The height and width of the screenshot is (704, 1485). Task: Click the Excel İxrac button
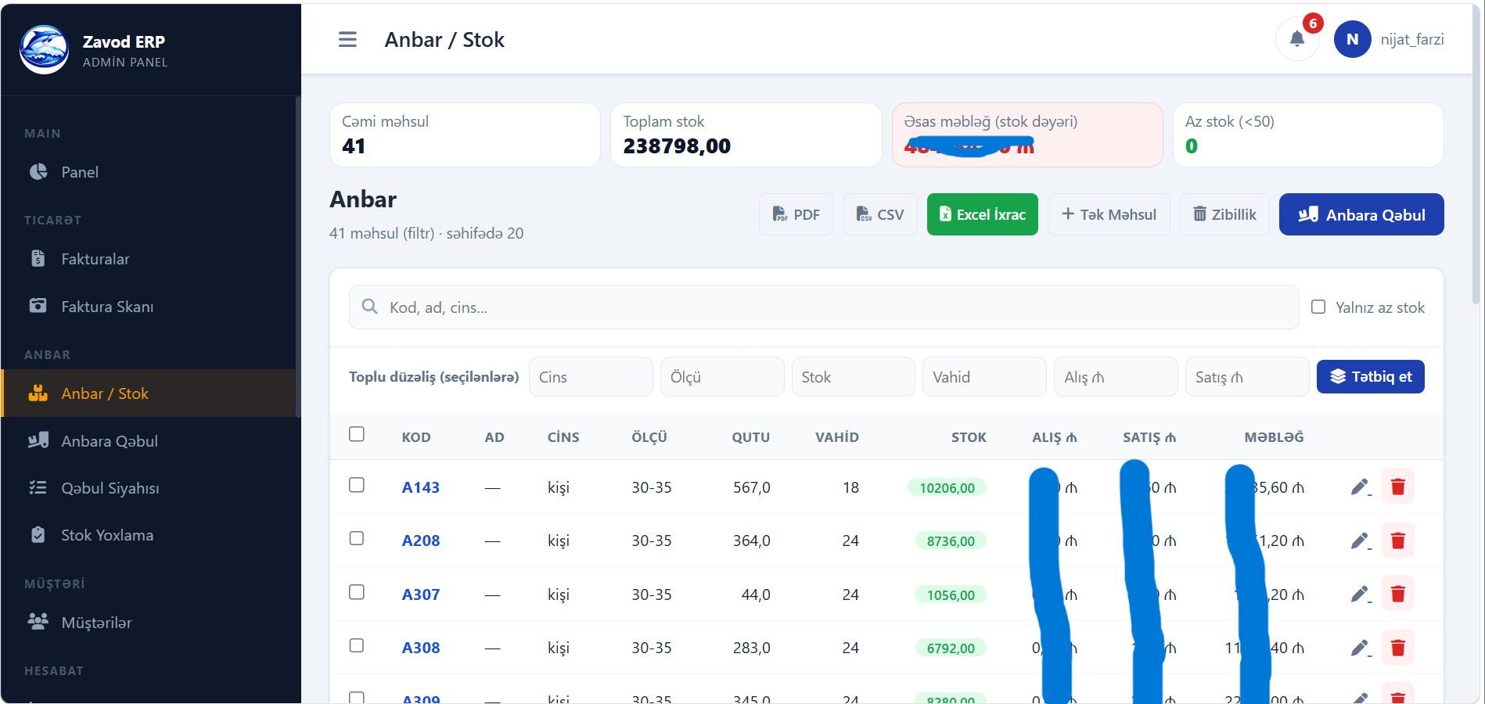(x=982, y=214)
